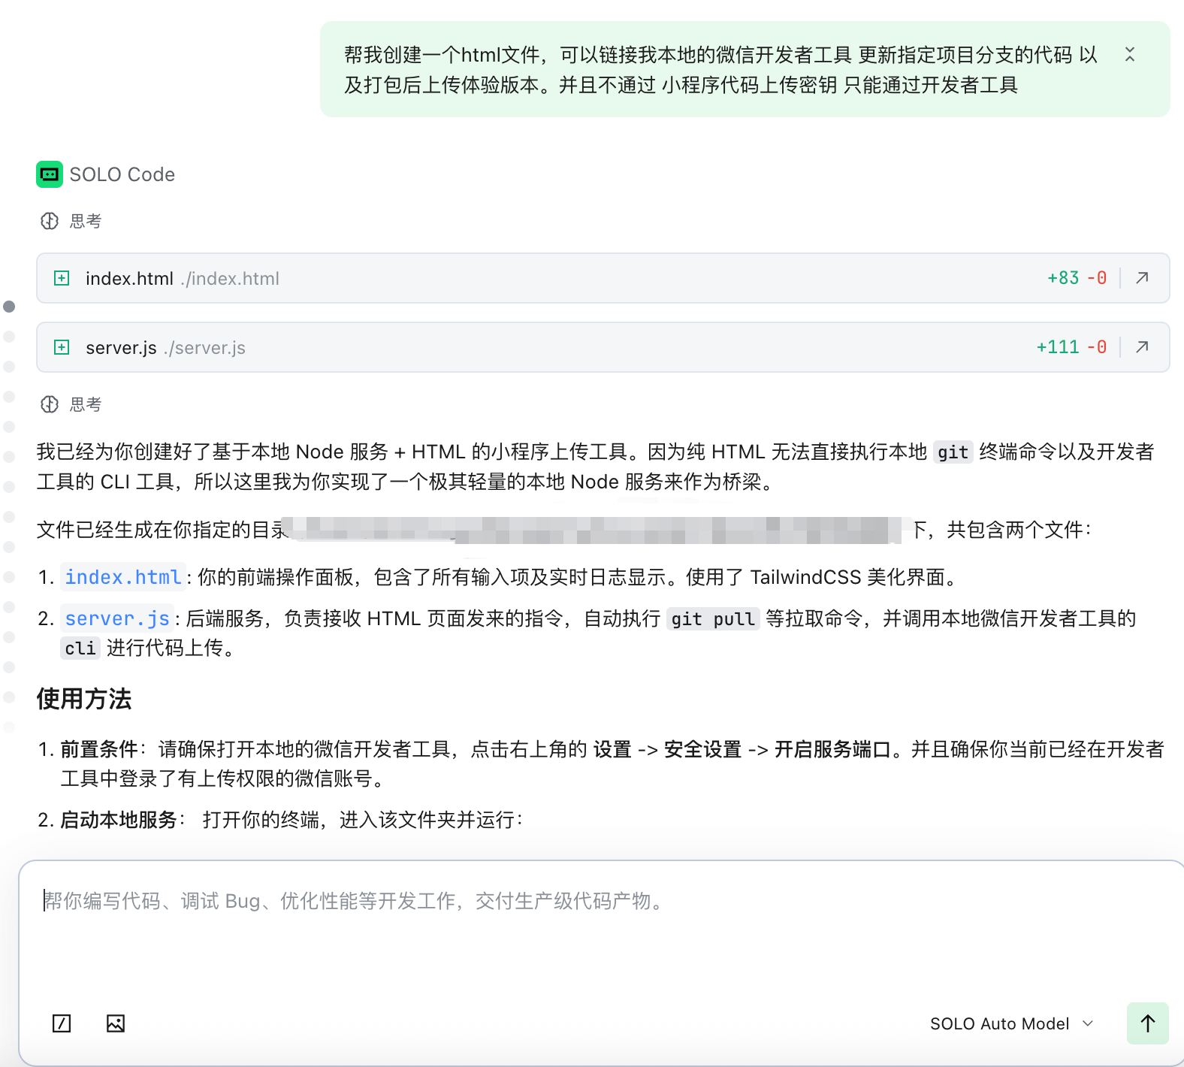
Task: Click the index.html link in the list
Action: tap(123, 577)
